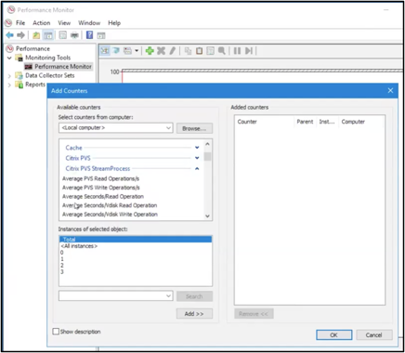Click the Freeze Display pause icon

point(237,50)
